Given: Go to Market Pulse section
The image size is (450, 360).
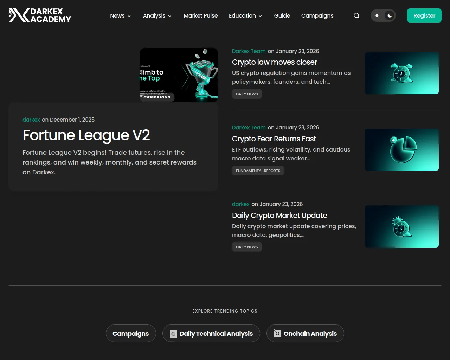Looking at the screenshot, I should pos(201,16).
